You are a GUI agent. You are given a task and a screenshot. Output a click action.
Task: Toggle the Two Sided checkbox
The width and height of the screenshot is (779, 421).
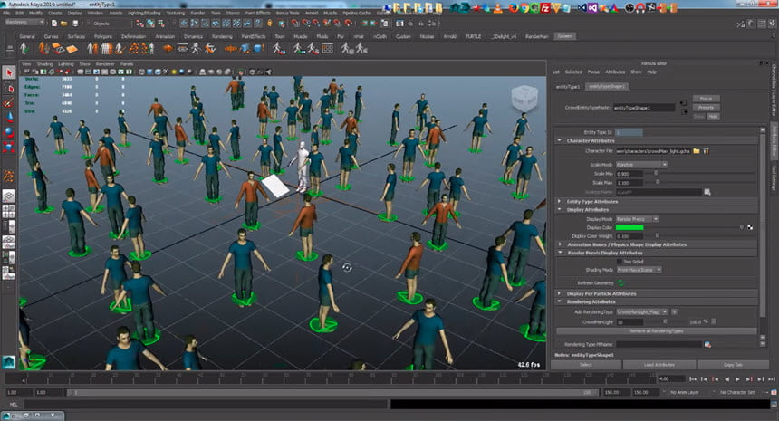click(620, 262)
